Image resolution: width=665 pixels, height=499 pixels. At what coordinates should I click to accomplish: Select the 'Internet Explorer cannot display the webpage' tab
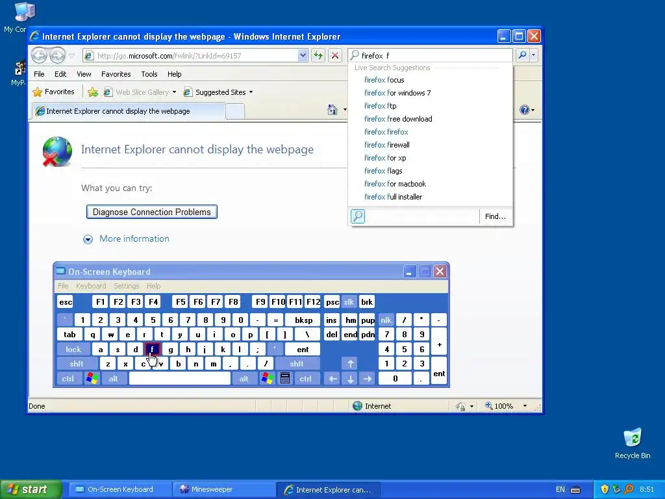(128, 111)
